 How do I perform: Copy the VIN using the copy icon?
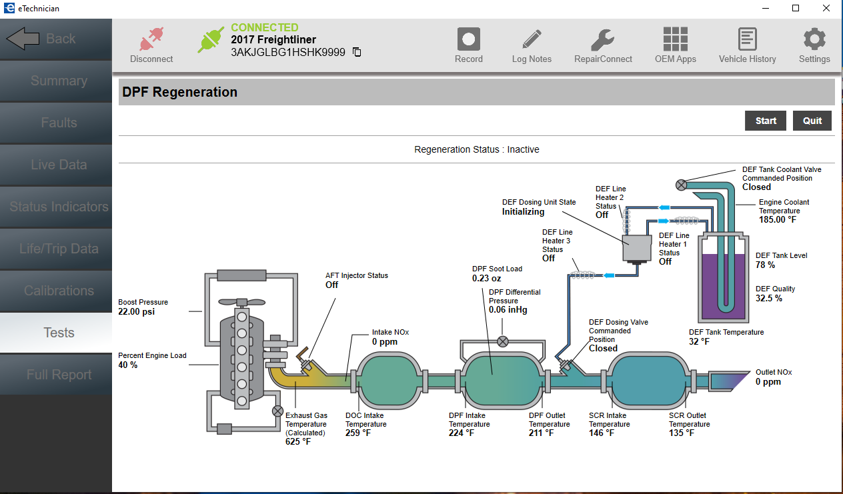(x=357, y=52)
